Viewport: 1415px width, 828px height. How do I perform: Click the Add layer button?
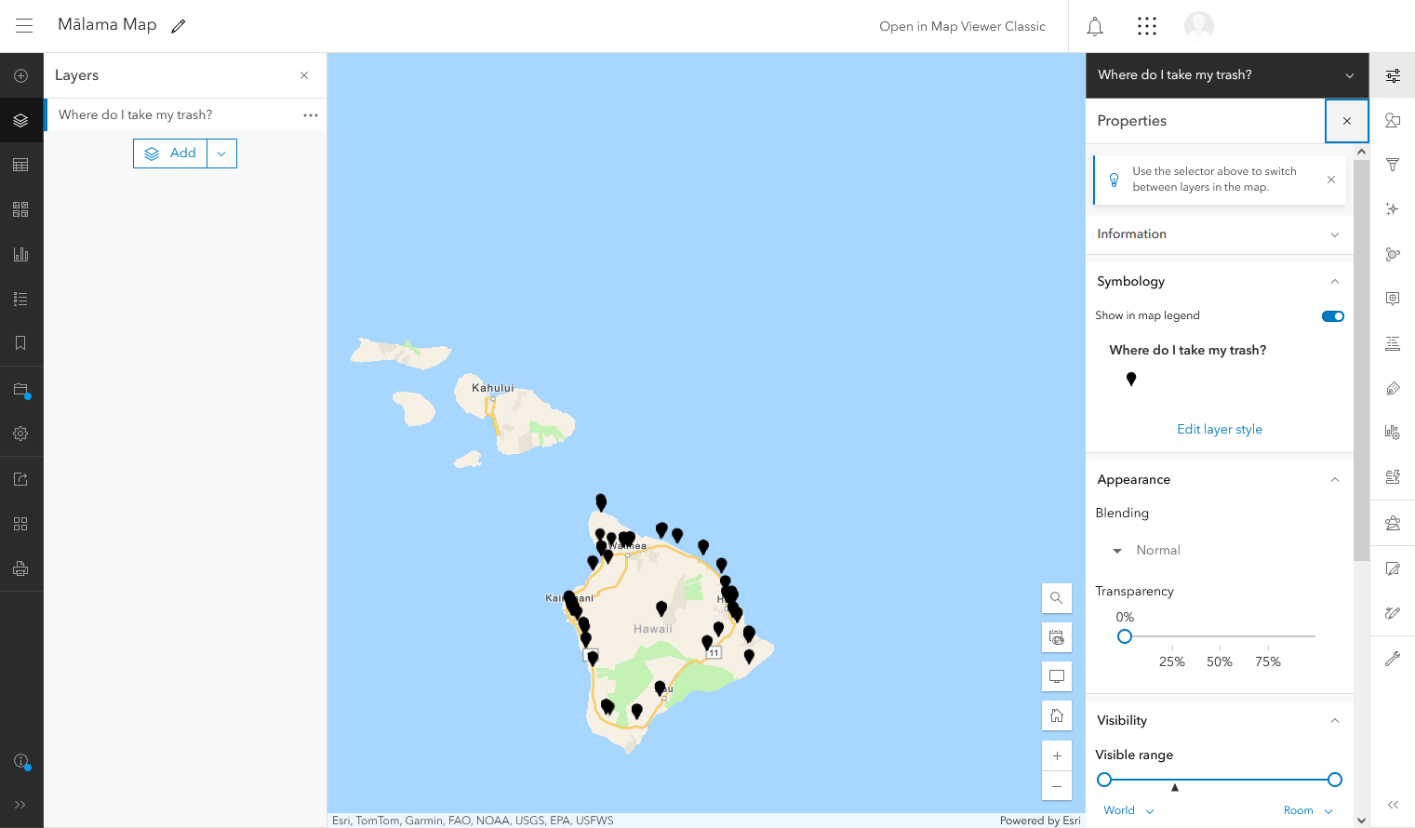pos(170,152)
